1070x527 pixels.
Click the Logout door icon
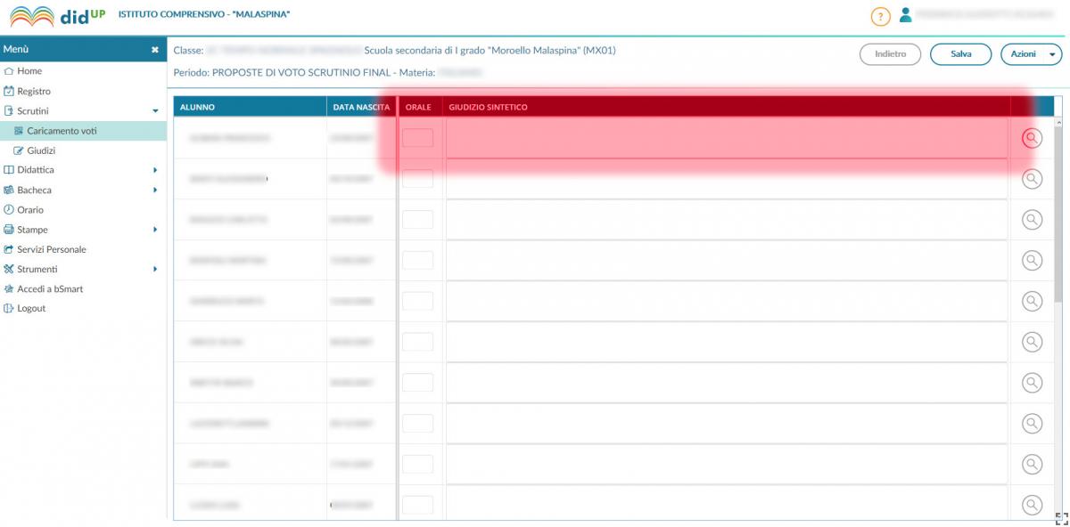pyautogui.click(x=9, y=308)
